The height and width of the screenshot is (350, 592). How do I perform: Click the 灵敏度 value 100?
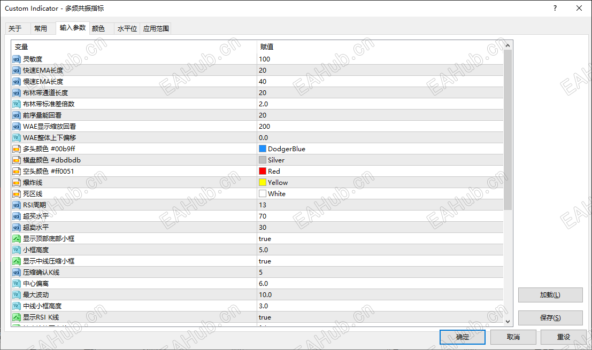(x=265, y=59)
